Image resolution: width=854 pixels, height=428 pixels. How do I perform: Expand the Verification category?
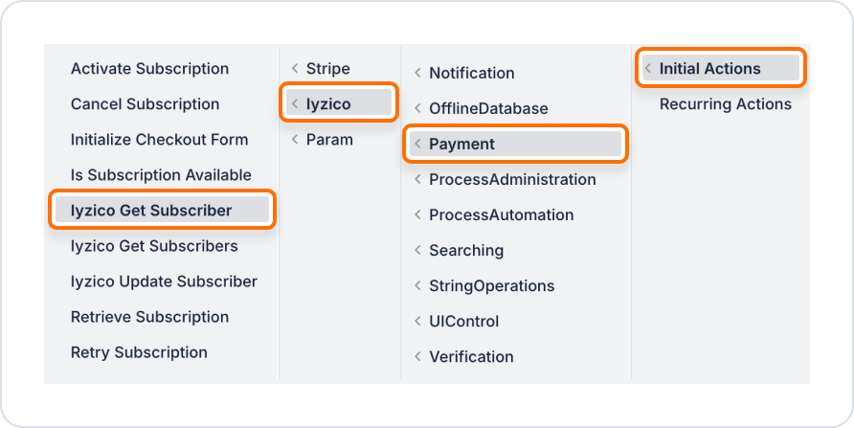[471, 356]
